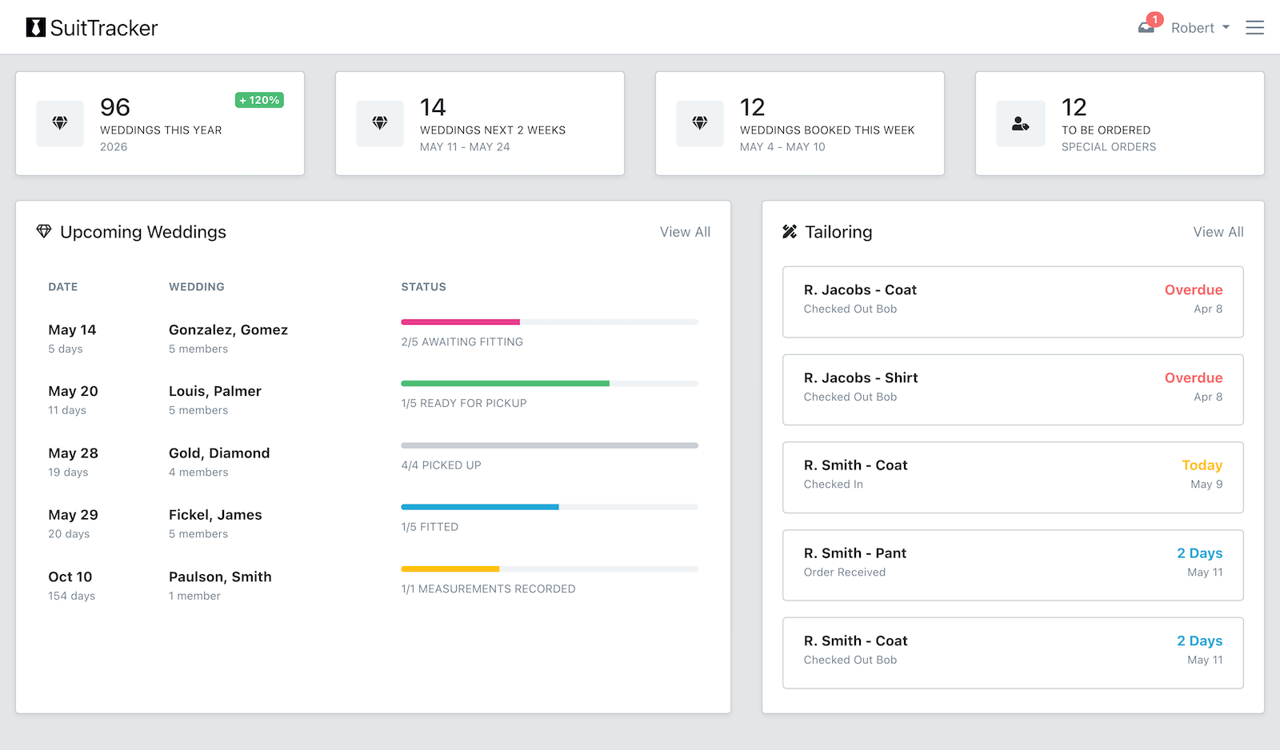Open the notifications inbox icon

[x=1146, y=28]
